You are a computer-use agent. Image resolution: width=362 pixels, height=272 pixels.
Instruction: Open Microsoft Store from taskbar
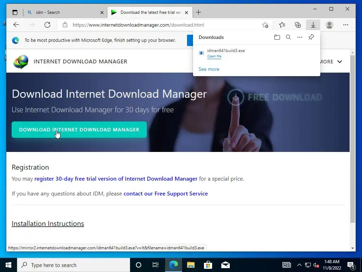click(208, 265)
